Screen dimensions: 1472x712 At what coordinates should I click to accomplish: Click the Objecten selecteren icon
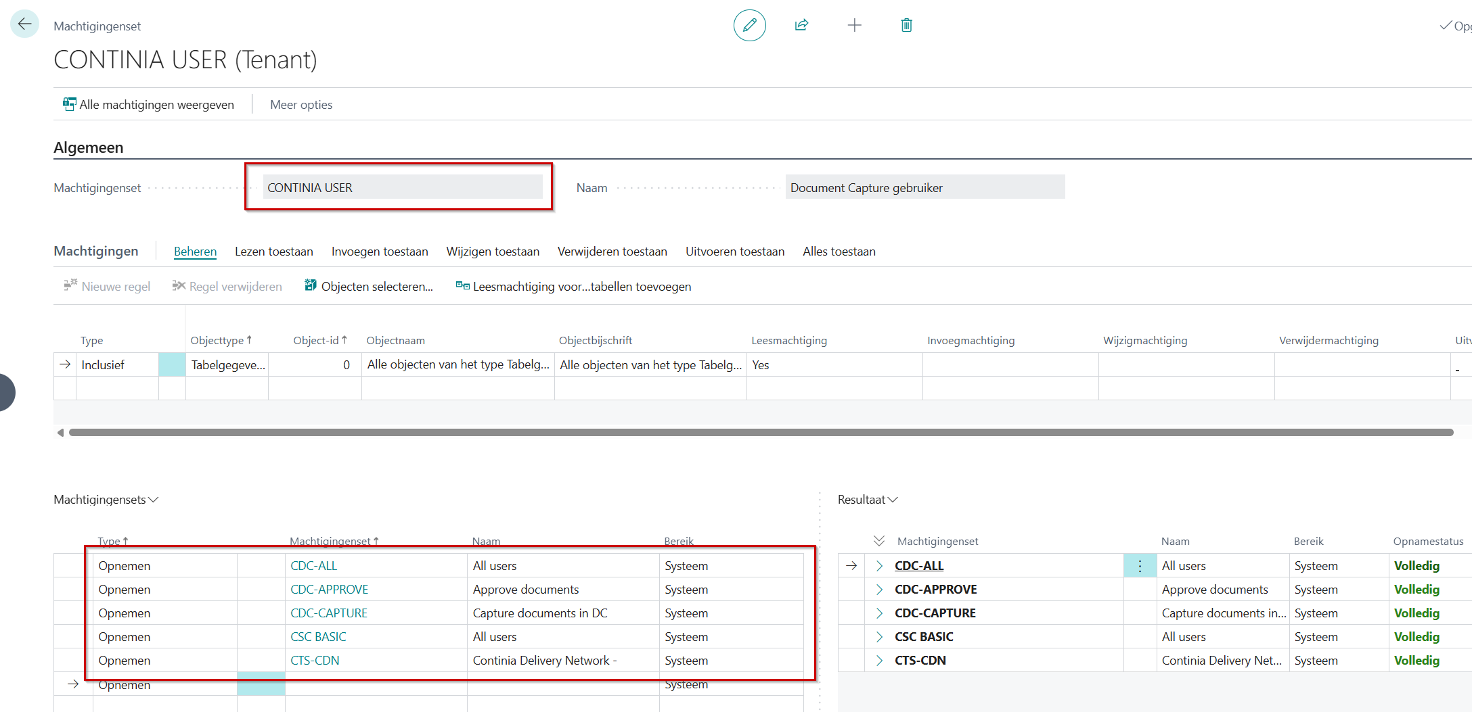pos(310,286)
